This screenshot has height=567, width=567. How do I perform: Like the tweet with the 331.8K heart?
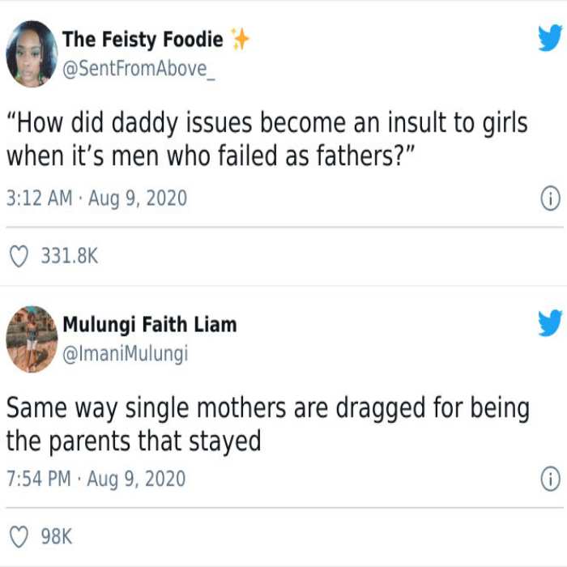click(x=19, y=257)
